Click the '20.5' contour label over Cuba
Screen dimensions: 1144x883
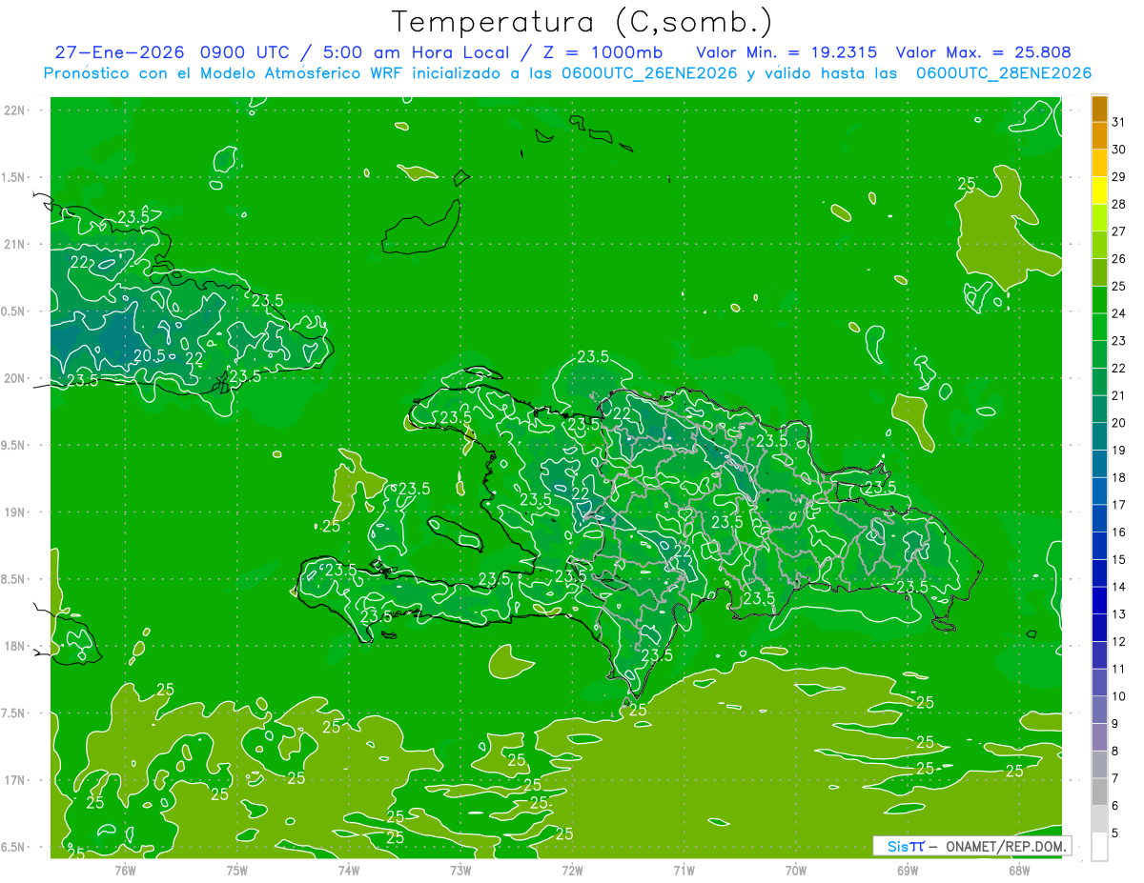pos(149,355)
